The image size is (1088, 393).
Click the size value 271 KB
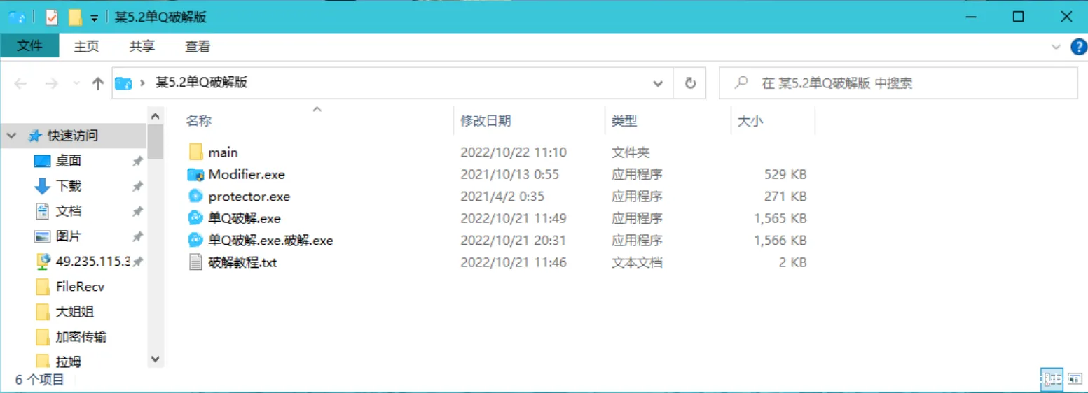coord(785,196)
